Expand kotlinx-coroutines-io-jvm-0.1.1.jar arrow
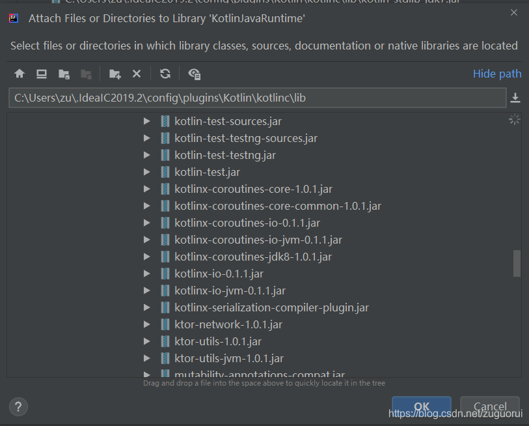 click(x=147, y=240)
